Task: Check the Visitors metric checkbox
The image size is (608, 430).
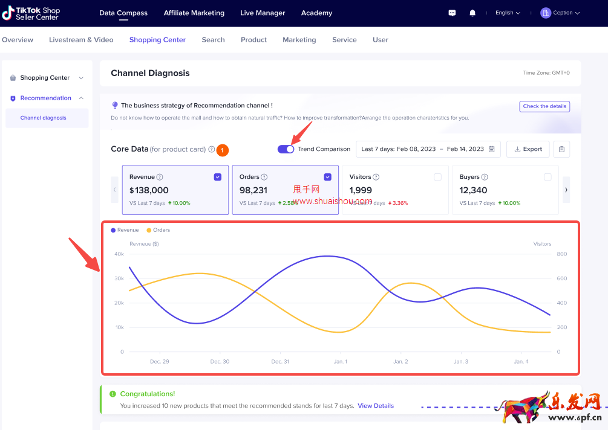Action: click(x=438, y=177)
